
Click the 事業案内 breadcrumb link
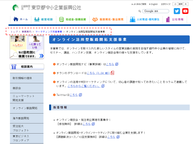click(x=27, y=32)
